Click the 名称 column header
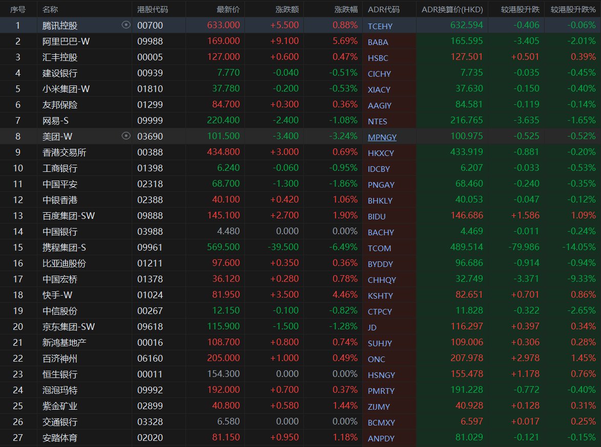This screenshot has width=601, height=447. point(50,9)
